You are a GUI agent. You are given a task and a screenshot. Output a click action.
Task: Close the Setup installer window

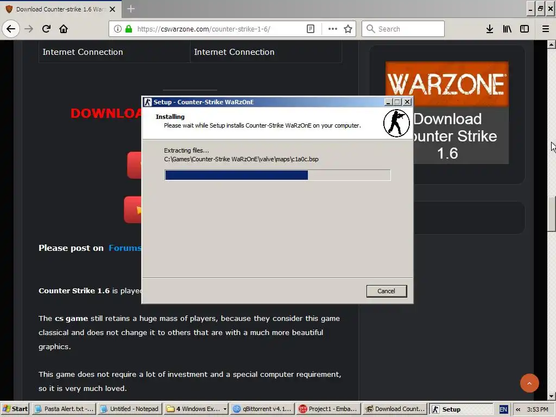pyautogui.click(x=407, y=102)
